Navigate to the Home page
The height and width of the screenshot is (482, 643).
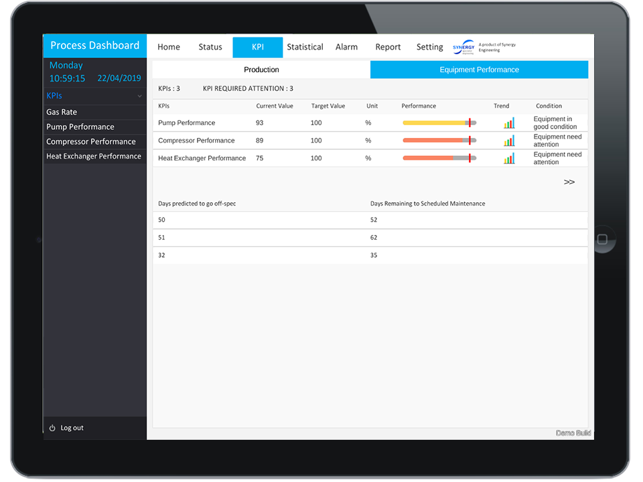169,47
